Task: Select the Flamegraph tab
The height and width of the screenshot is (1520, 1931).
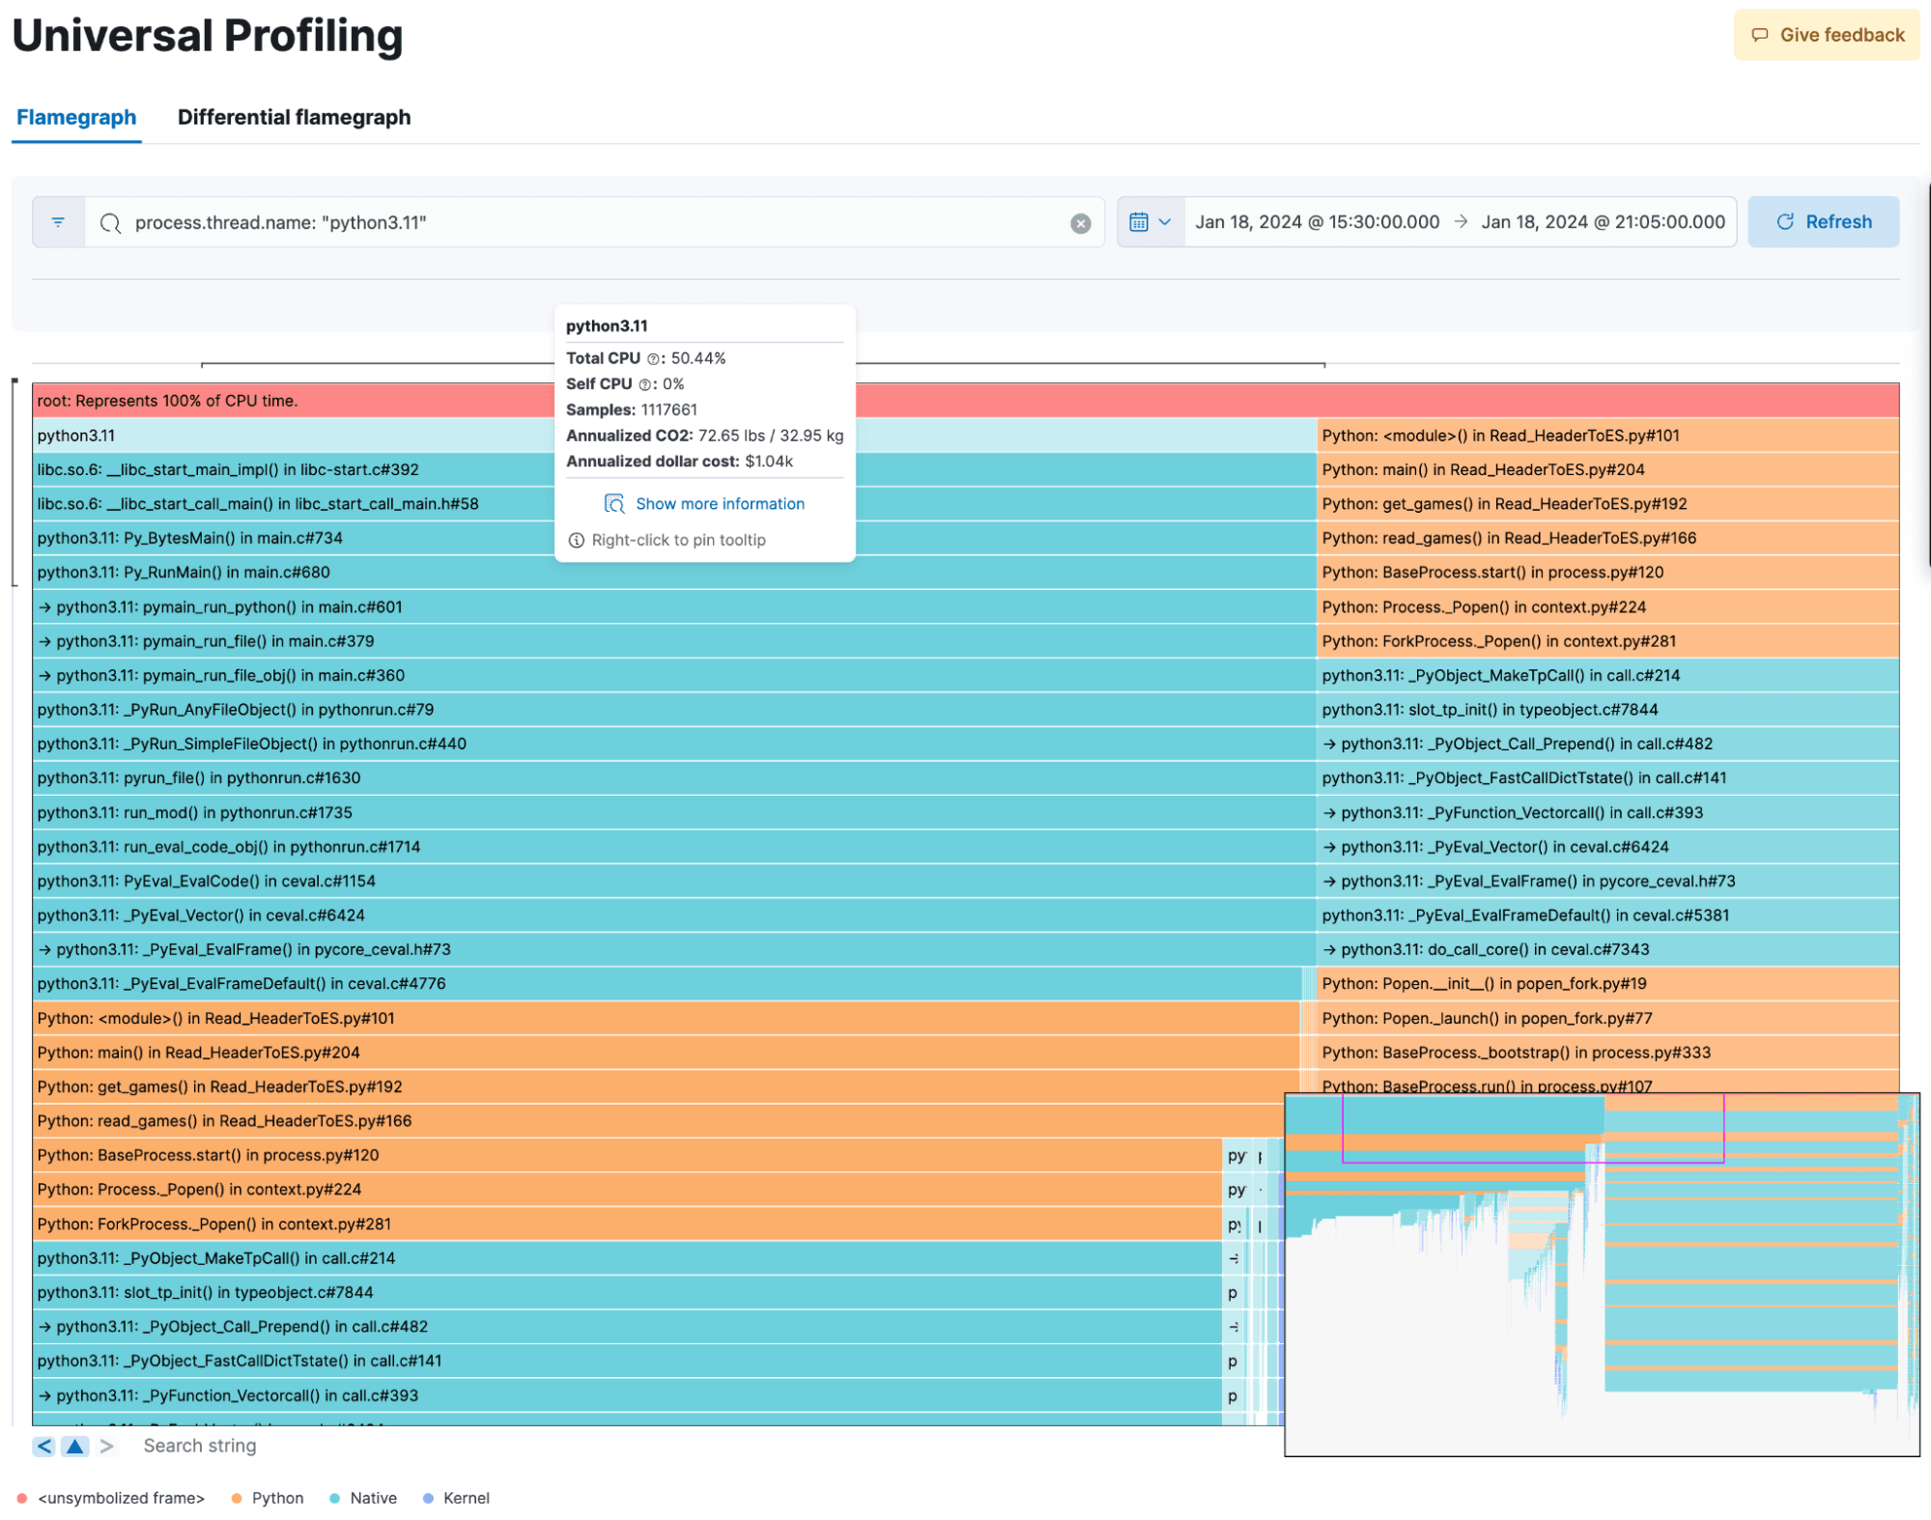Action: click(x=75, y=116)
